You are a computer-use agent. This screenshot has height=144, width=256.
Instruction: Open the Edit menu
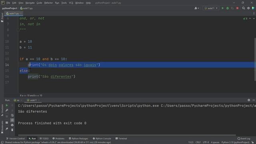pos(14,3)
